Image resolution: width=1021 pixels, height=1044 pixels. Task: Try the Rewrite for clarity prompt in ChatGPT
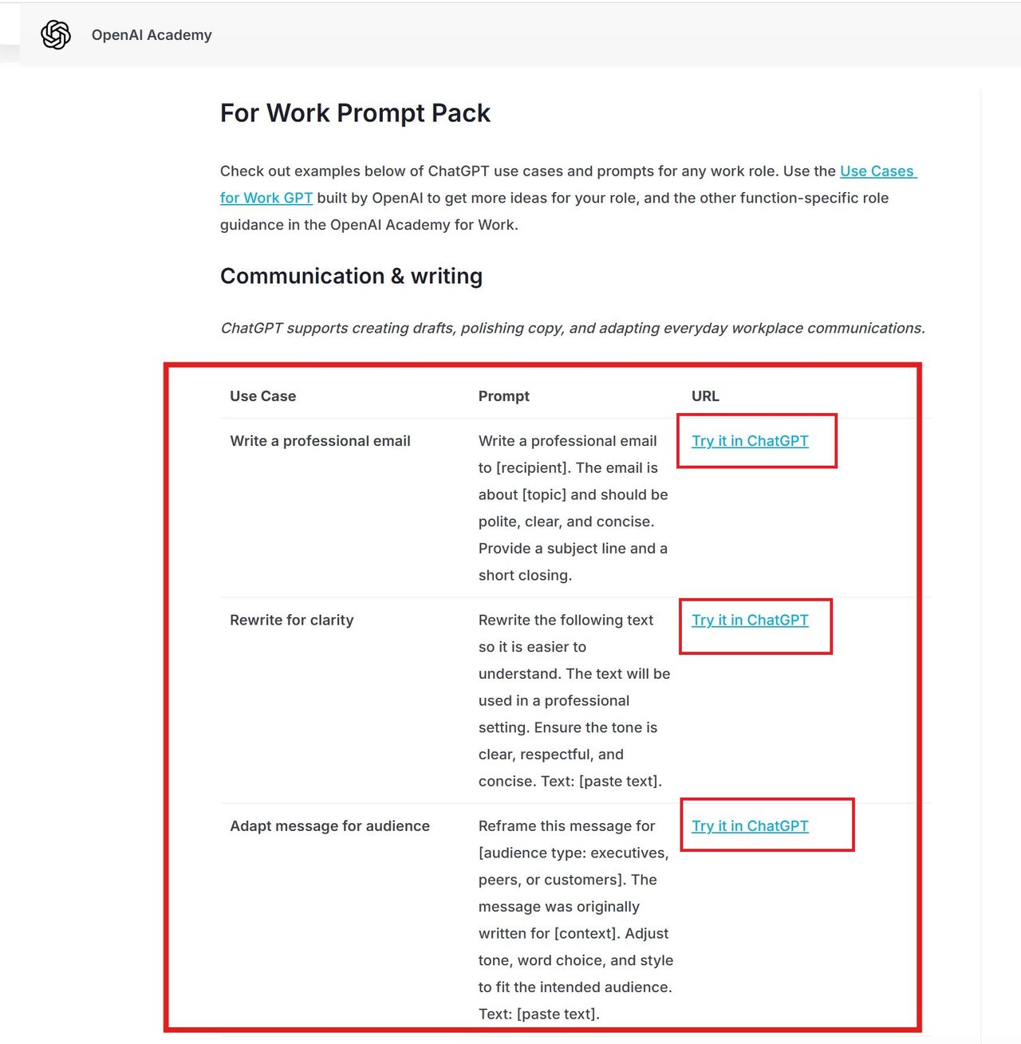[750, 620]
